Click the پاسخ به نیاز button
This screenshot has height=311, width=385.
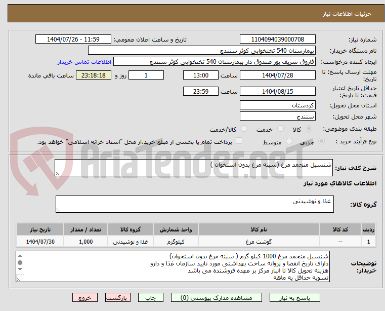pyautogui.click(x=294, y=297)
